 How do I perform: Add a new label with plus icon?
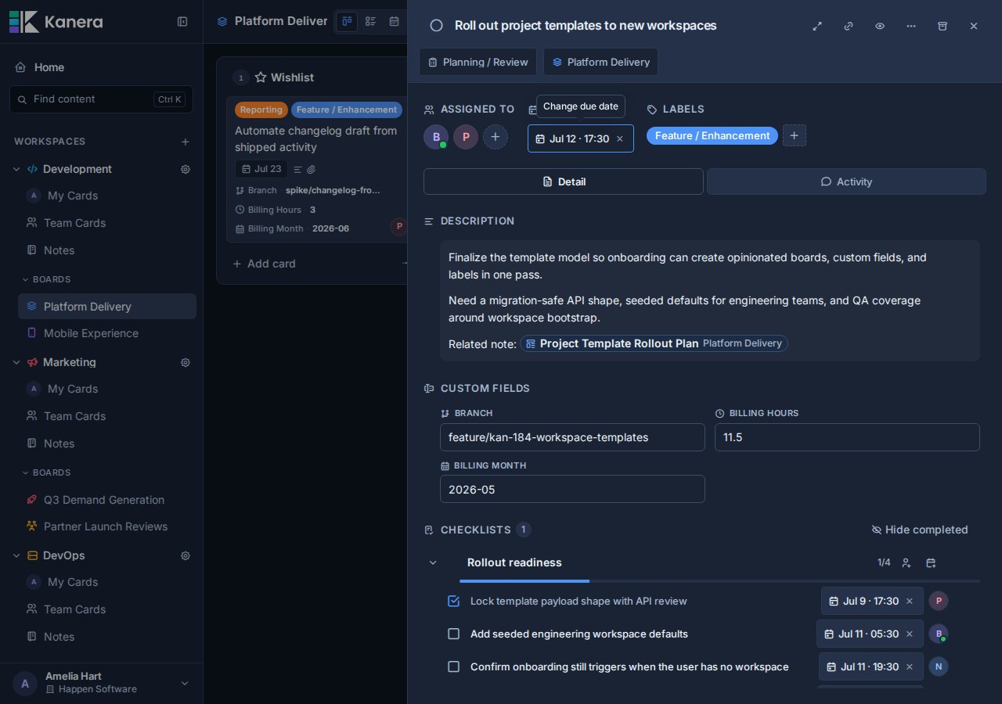pyautogui.click(x=794, y=135)
